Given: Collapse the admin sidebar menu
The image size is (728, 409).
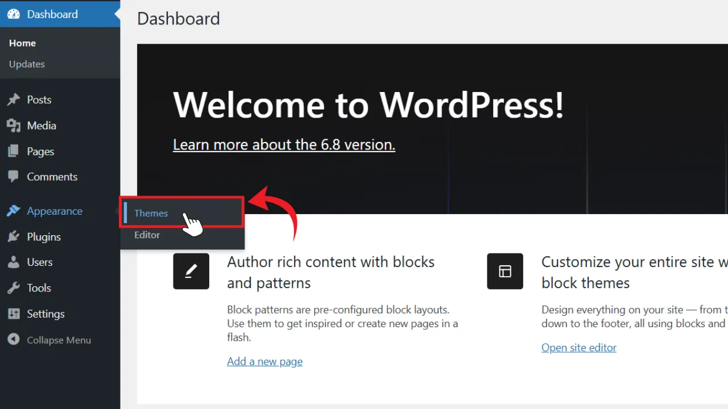Looking at the screenshot, I should (60, 340).
